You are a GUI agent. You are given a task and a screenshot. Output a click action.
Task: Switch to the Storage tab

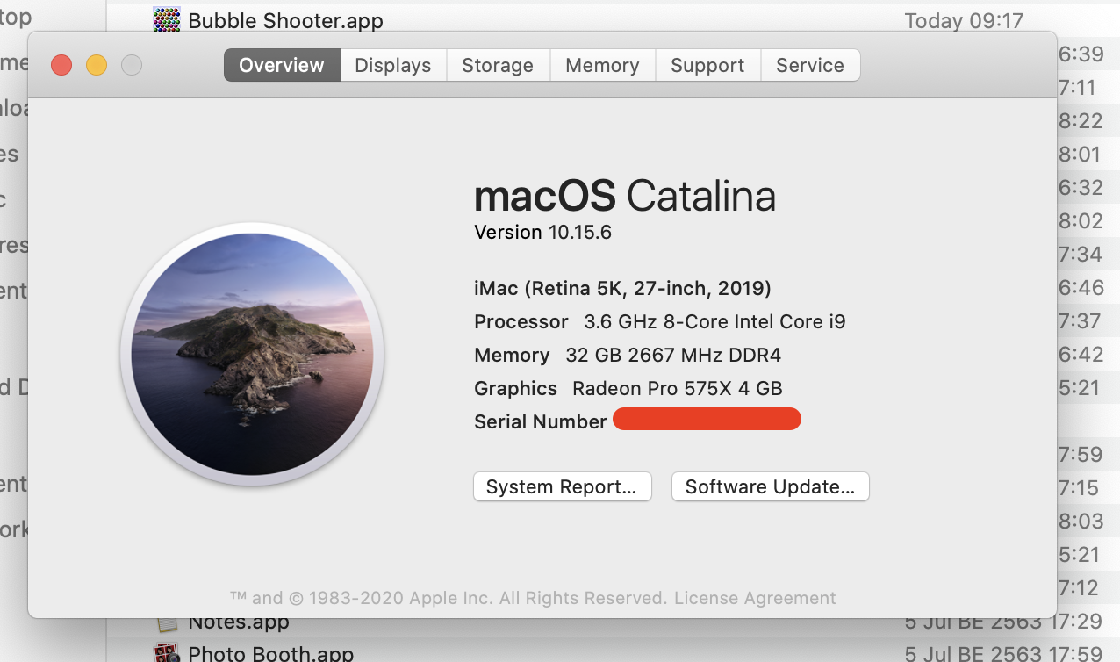click(498, 65)
